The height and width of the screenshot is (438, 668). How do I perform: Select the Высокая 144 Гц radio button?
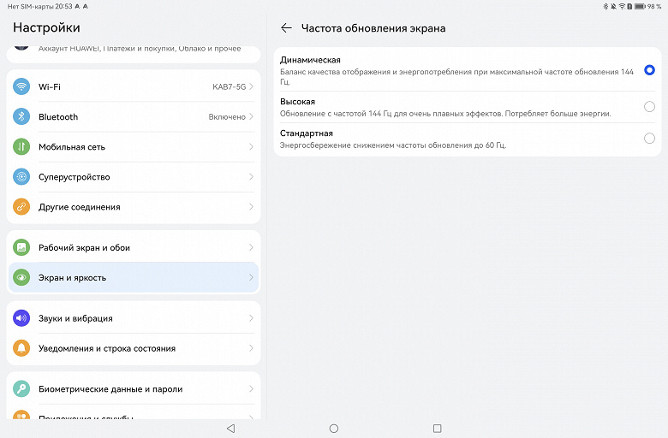[649, 107]
